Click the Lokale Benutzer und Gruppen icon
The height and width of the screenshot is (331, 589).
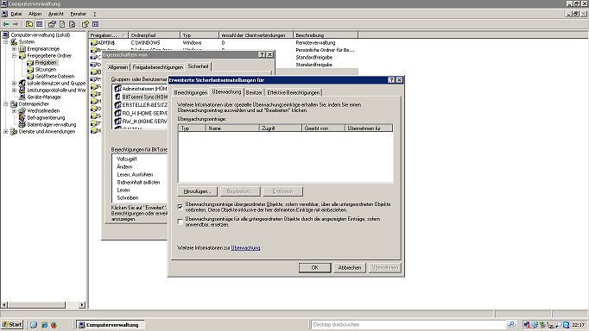(x=22, y=84)
